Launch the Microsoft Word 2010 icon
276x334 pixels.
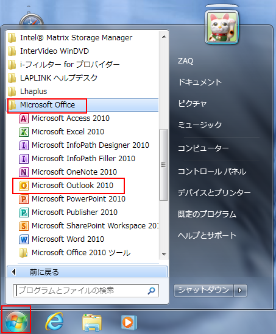click(x=24, y=239)
